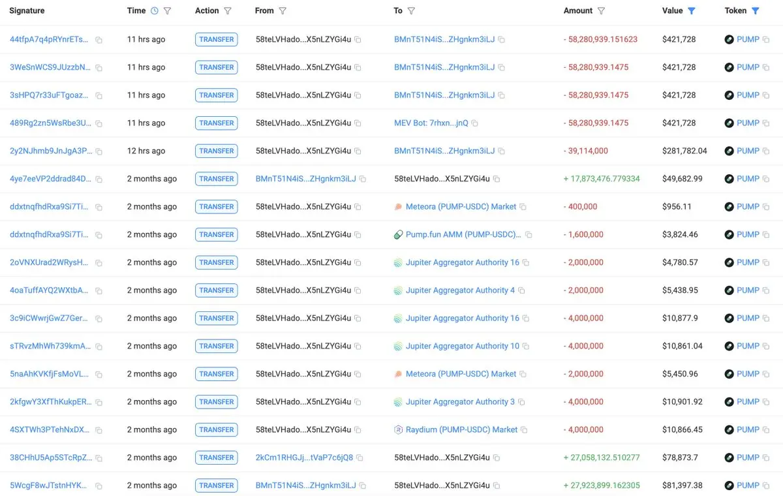Click the Signature column header
Image resolution: width=783 pixels, height=496 pixels.
point(27,10)
